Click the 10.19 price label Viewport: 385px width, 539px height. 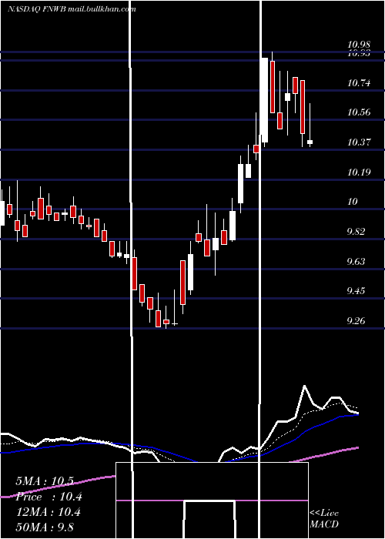(359, 172)
